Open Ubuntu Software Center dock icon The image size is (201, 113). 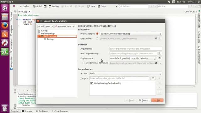[5, 34]
